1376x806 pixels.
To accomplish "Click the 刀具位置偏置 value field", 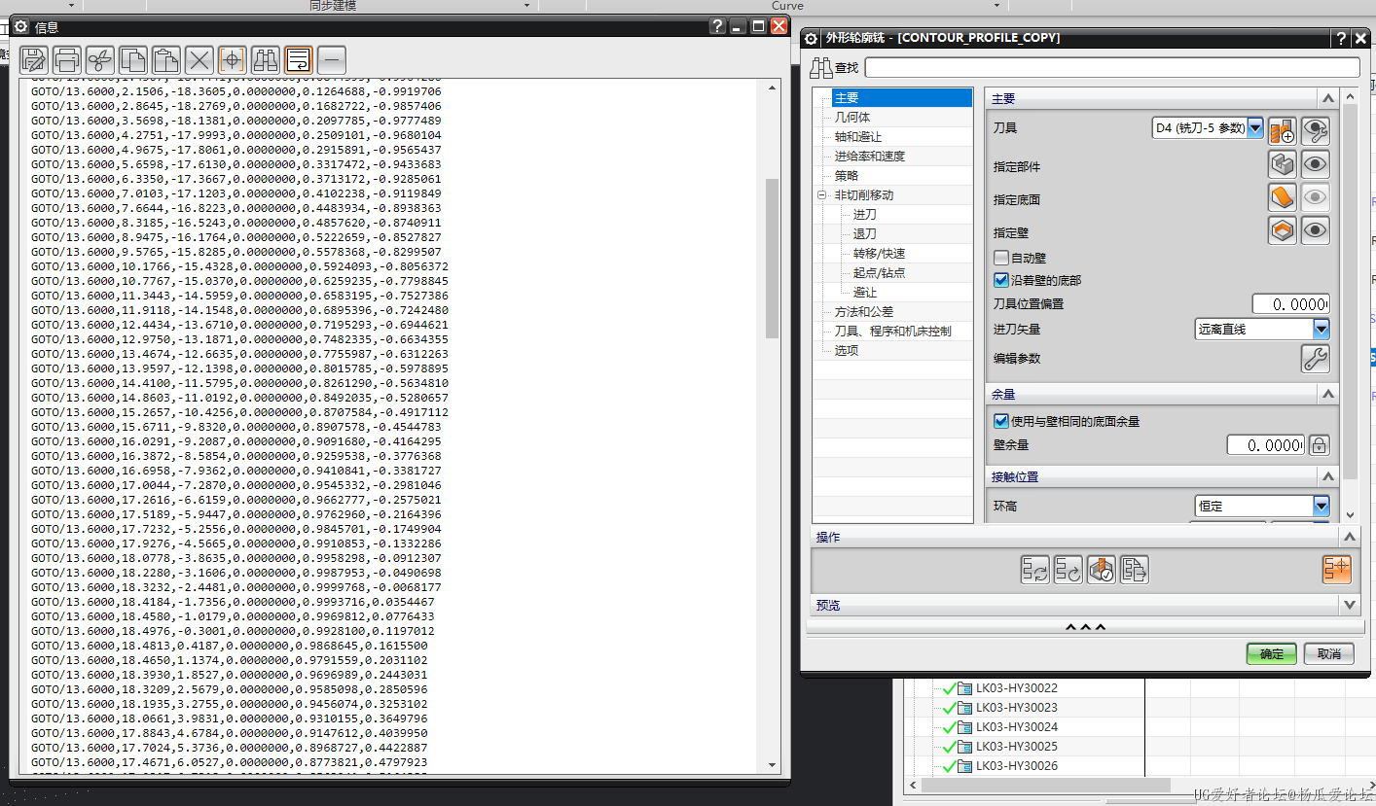I will (x=1290, y=304).
